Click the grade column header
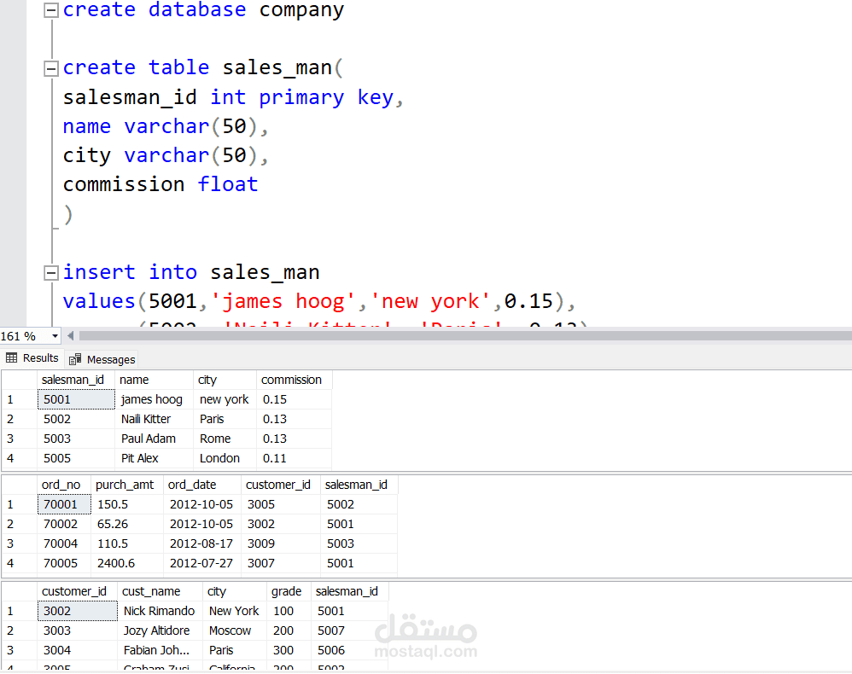Viewport: 852px width, 674px height. click(x=286, y=591)
